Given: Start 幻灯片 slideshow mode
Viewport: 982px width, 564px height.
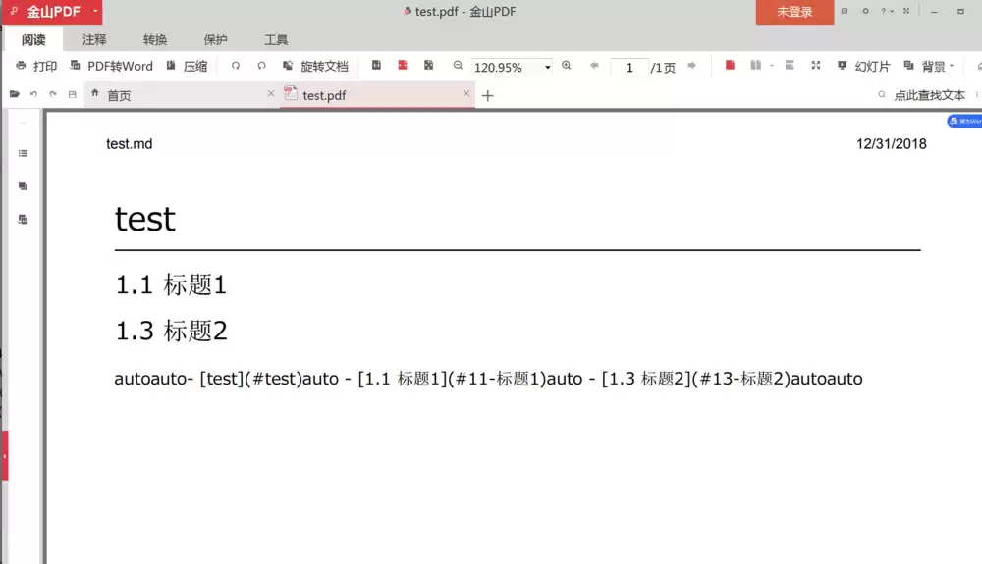Looking at the screenshot, I should click(x=863, y=67).
